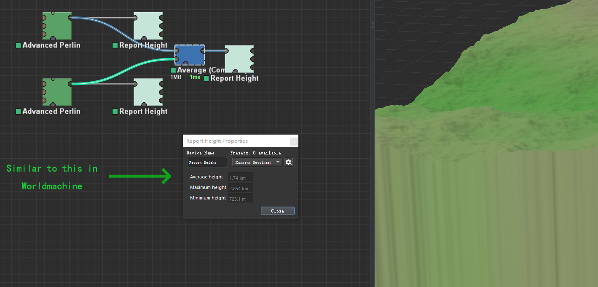598x287 pixels.
Task: Click the Device Name text field
Action: tap(207, 162)
